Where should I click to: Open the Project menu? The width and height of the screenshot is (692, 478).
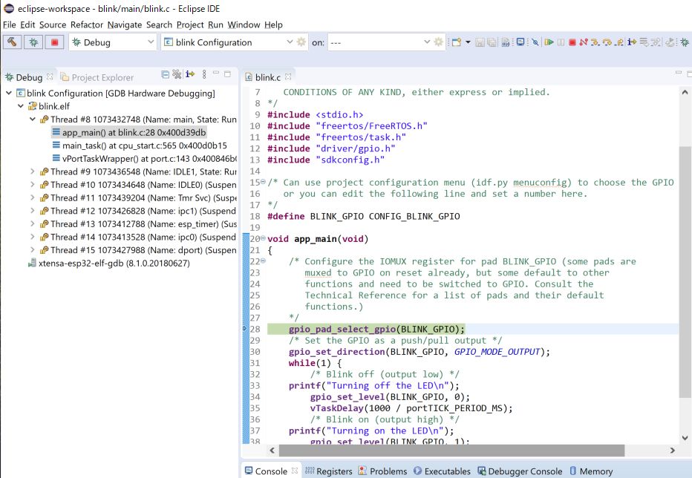point(190,24)
